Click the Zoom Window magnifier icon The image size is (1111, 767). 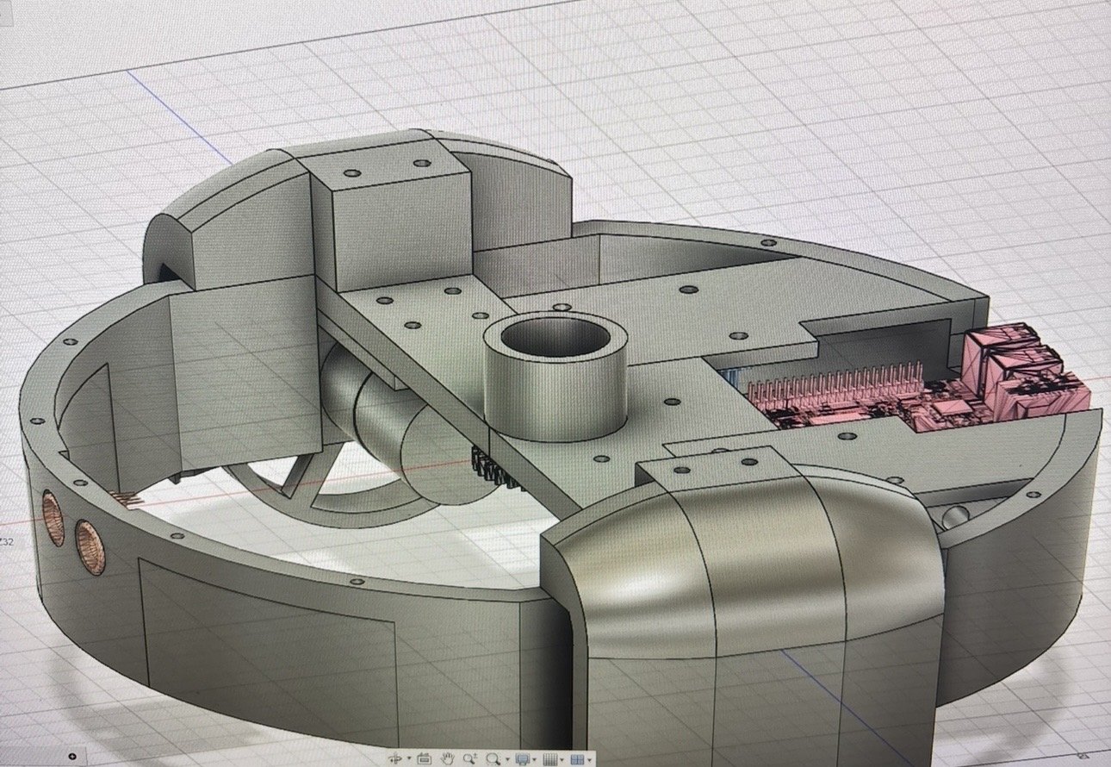click(493, 759)
